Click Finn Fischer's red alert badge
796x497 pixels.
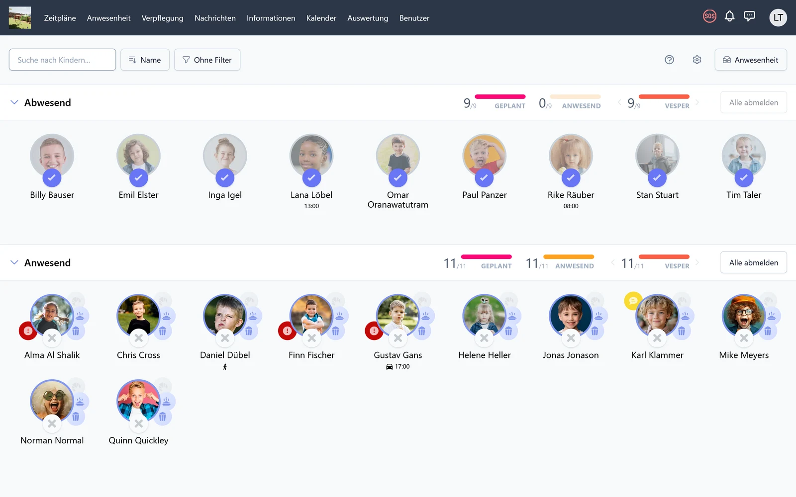tap(287, 331)
